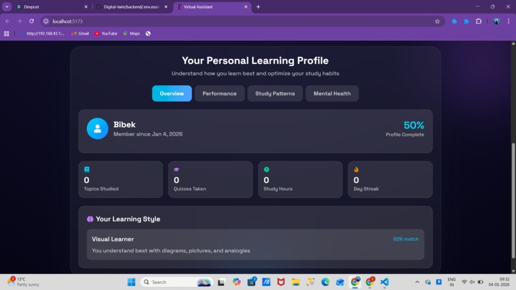Click the taskbar Search box
516x290 pixels.
pos(177,282)
